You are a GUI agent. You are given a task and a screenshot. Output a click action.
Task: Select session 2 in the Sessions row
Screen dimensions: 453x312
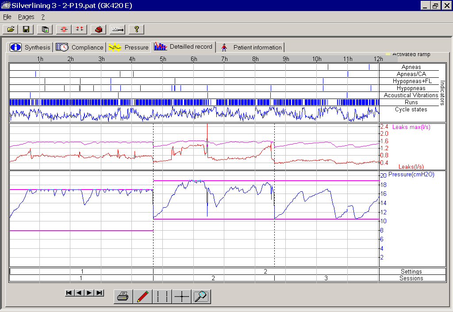pyautogui.click(x=213, y=278)
